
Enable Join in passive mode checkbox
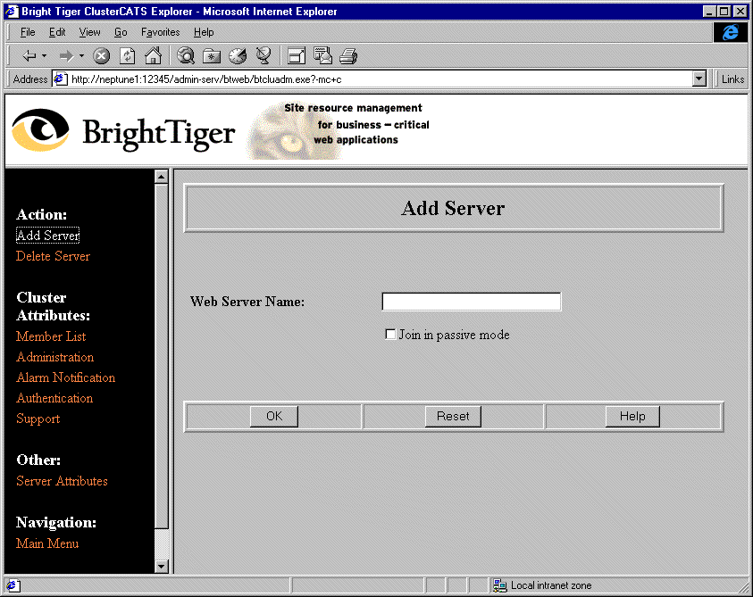(390, 335)
